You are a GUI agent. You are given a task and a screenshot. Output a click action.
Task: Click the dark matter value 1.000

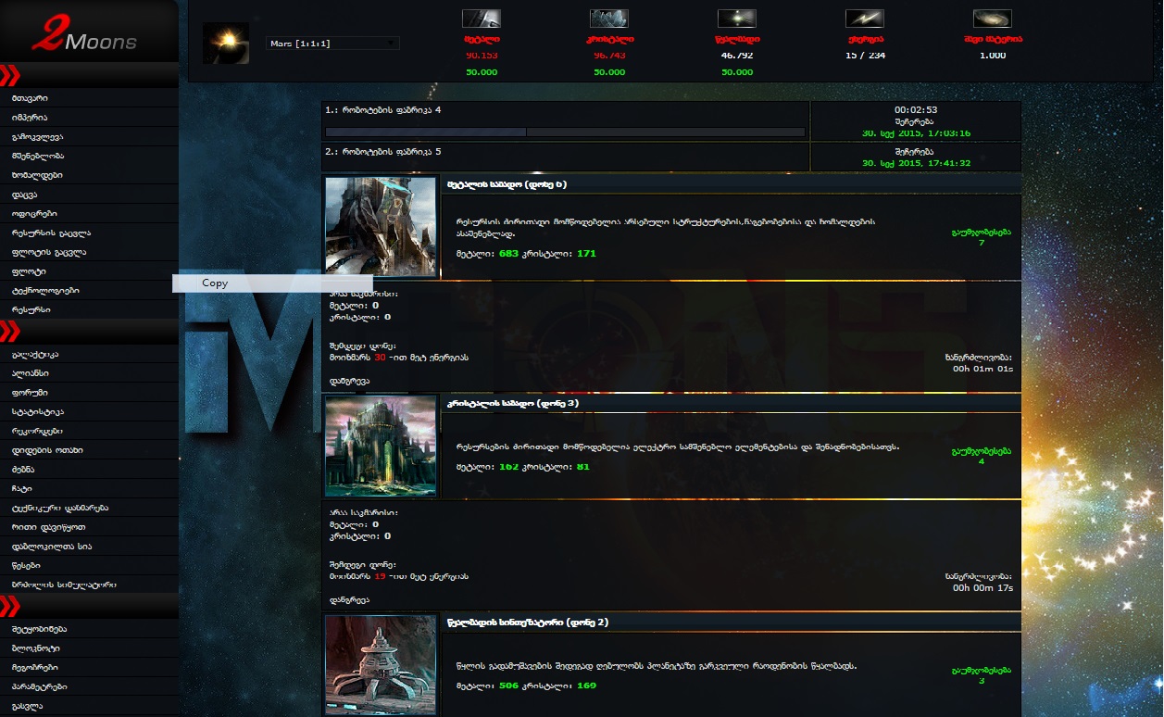993,56
